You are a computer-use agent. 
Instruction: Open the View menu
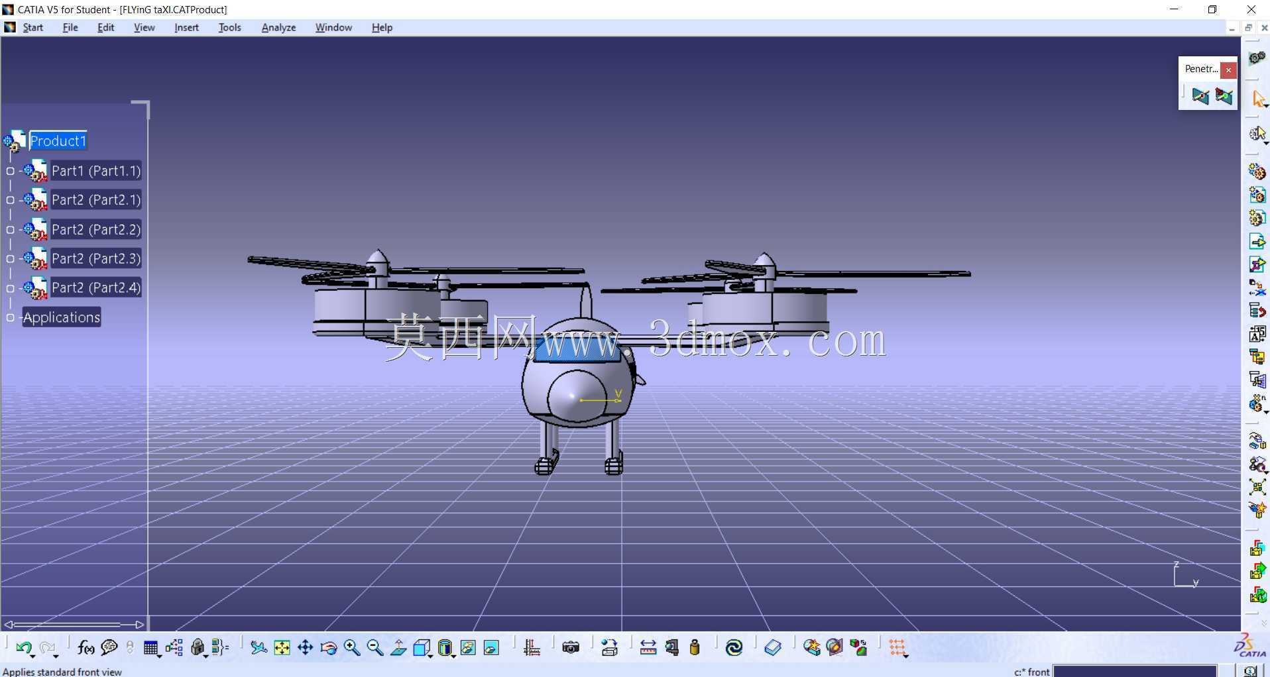[144, 27]
